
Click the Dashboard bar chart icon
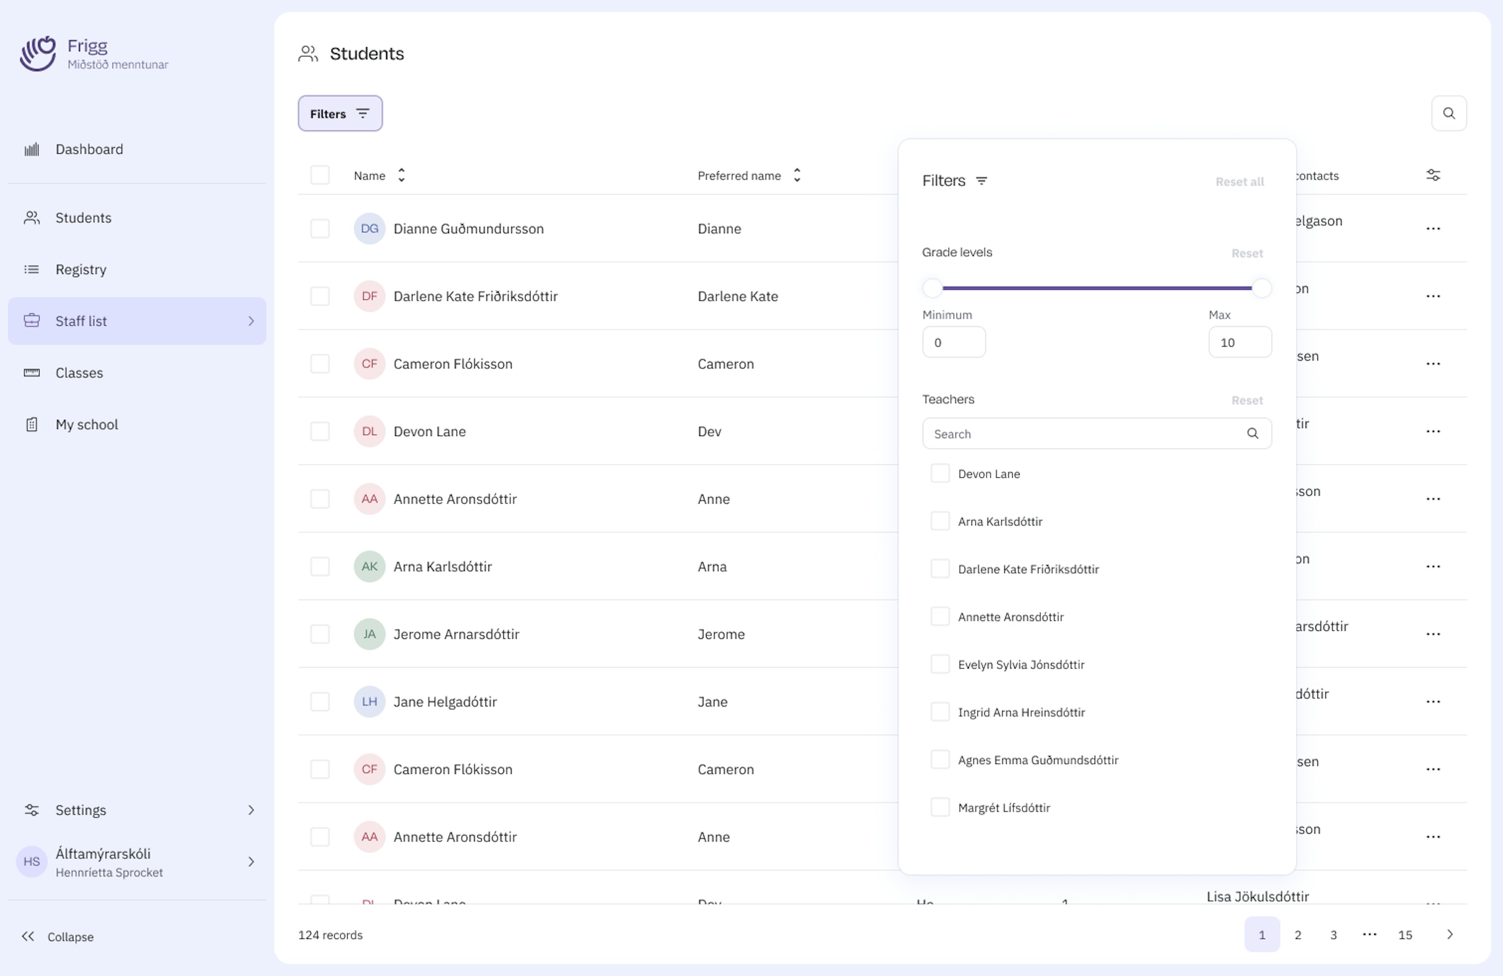(x=32, y=149)
